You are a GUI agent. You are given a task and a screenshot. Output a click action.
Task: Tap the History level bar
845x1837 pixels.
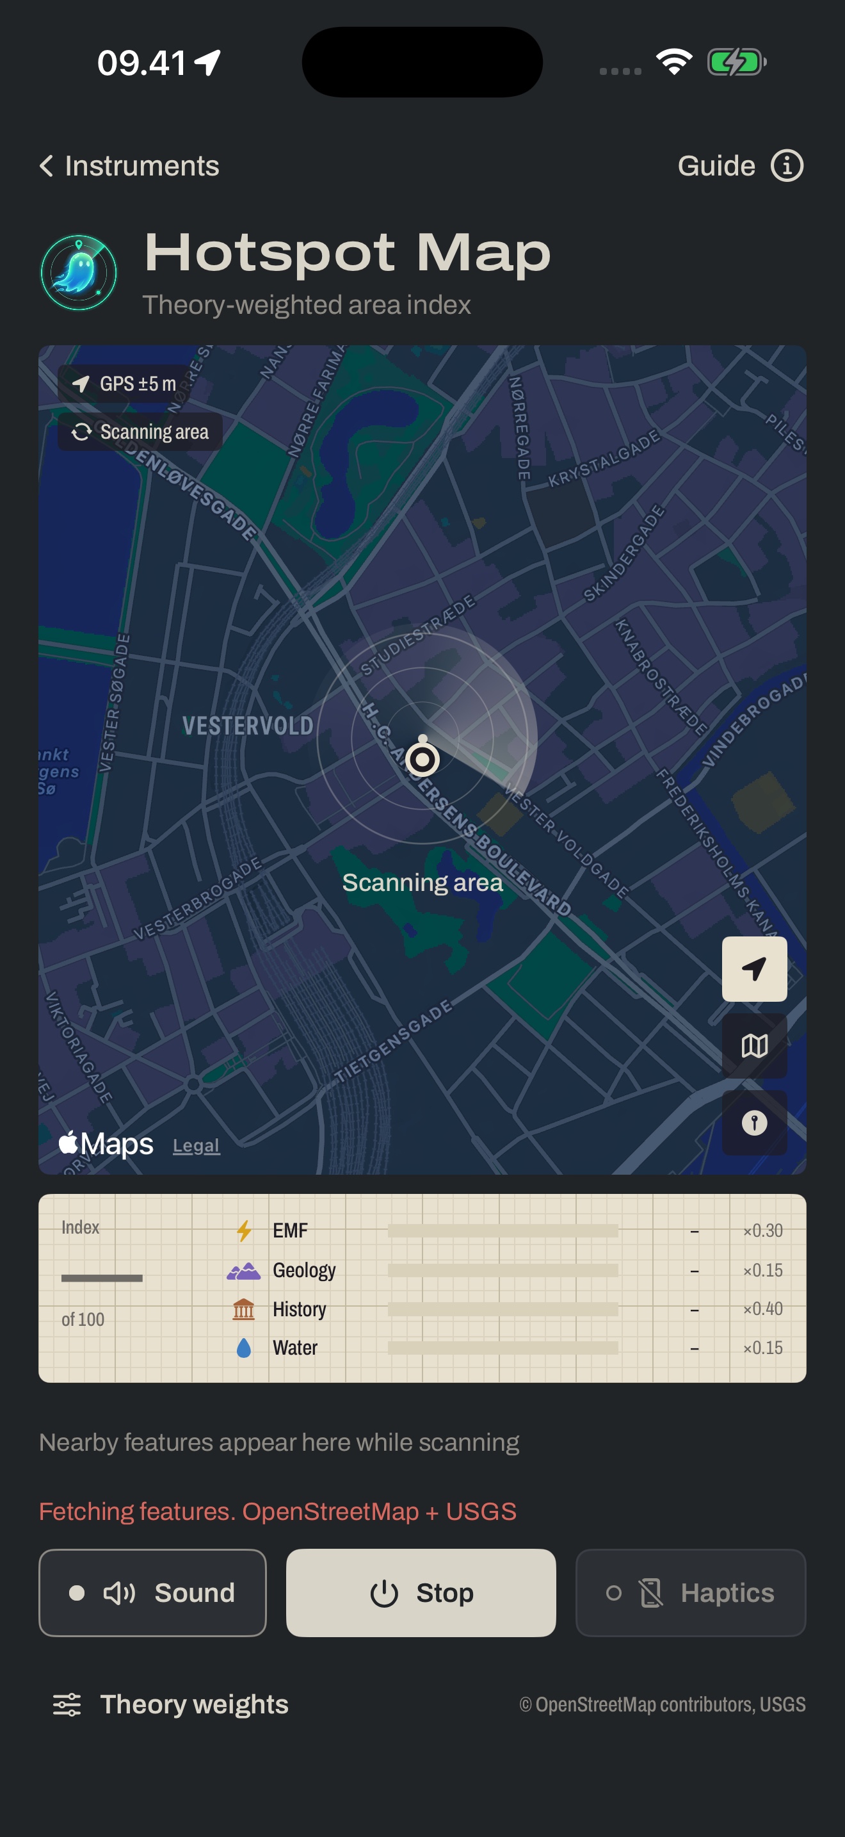[x=503, y=1309]
